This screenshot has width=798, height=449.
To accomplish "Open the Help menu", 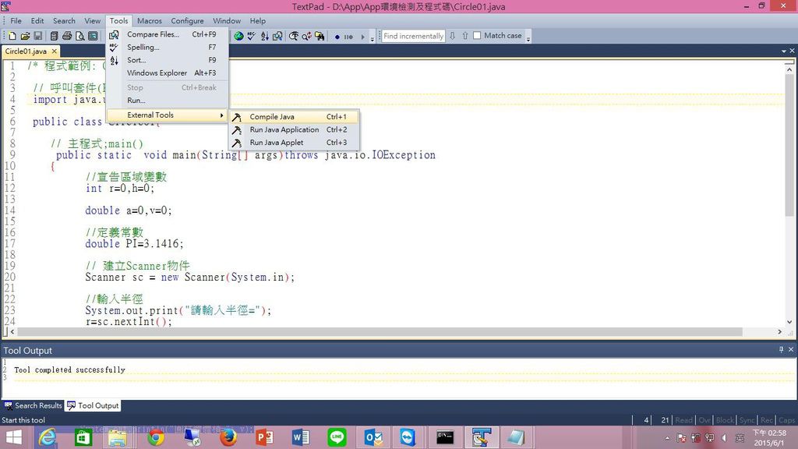I will [x=257, y=21].
